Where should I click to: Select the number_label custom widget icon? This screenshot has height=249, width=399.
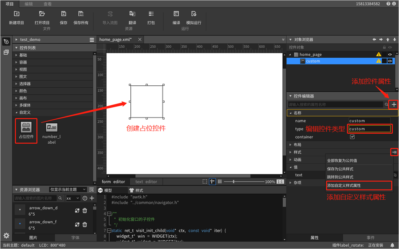tap(51, 127)
